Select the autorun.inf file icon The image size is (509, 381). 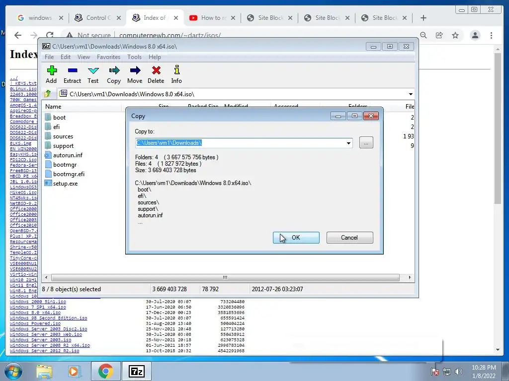48,155
